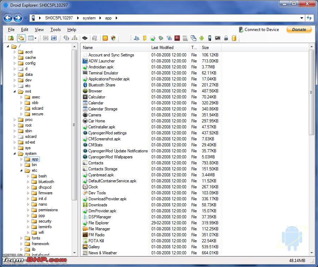Collapse the mnt folder in tree
This screenshot has height=267, width=318.
pyautogui.click(x=14, y=92)
